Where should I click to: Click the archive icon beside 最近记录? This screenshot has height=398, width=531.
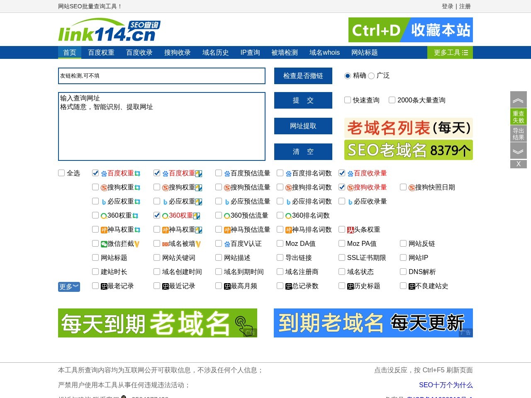click(x=166, y=286)
